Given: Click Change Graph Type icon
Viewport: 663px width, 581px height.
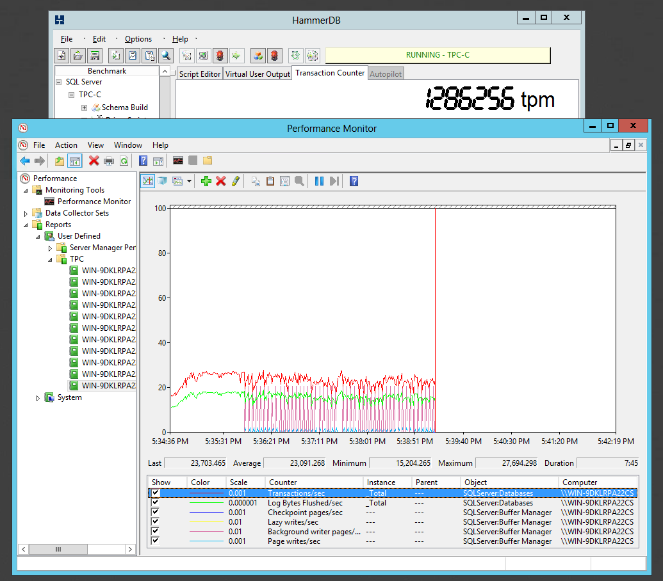Looking at the screenshot, I should [x=177, y=181].
